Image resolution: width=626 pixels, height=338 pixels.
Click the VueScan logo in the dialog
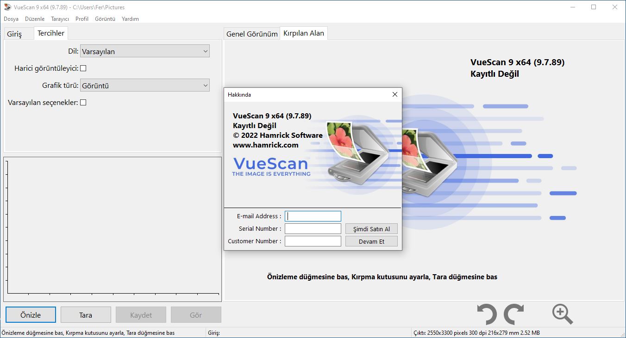[271, 166]
